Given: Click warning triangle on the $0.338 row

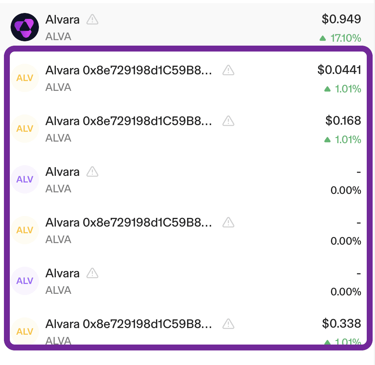Looking at the screenshot, I should [x=228, y=324].
